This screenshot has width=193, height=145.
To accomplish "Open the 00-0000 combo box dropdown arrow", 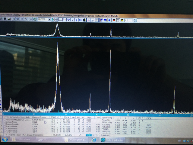I will pyautogui.click(x=49, y=19).
